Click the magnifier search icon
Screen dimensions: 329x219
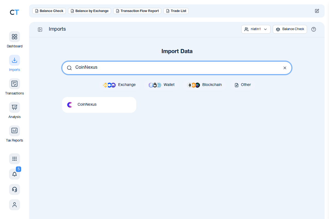click(69, 68)
